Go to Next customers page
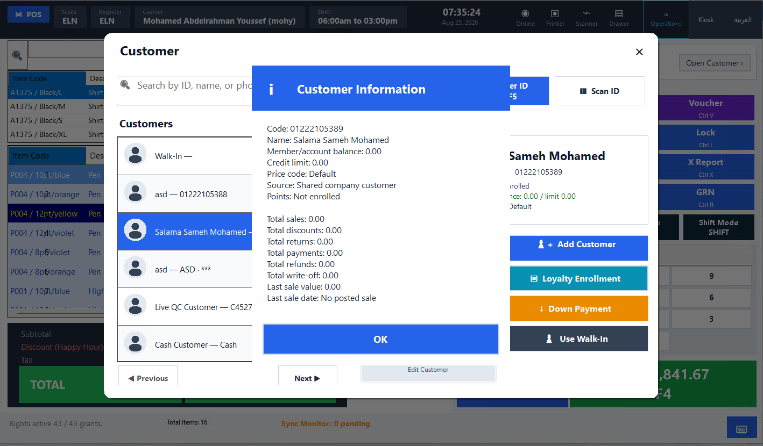Screen dimensions: 763x446 (307, 378)
